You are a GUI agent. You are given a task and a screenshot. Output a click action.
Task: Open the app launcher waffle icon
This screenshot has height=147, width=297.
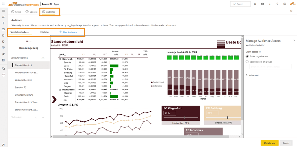3,4
